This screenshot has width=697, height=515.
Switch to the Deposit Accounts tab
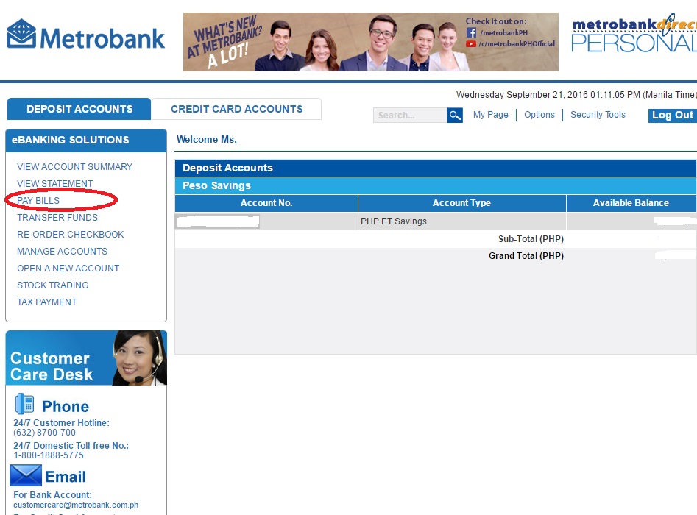[x=79, y=109]
